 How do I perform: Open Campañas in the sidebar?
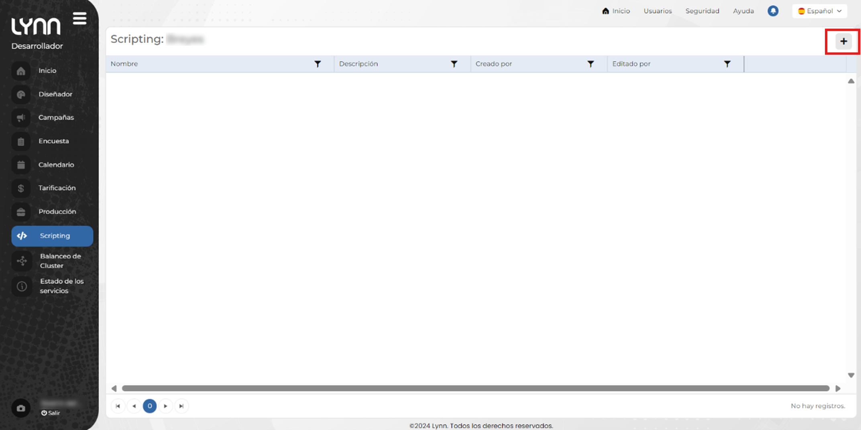(x=56, y=118)
